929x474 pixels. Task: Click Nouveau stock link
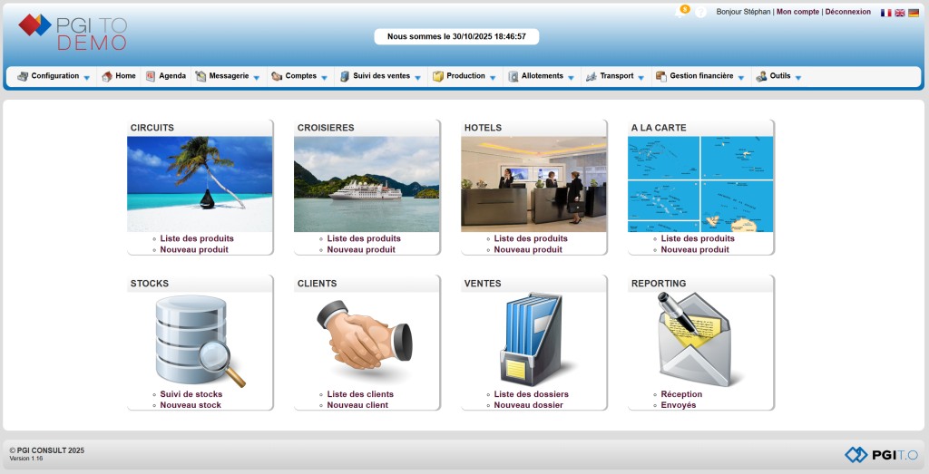coord(191,405)
